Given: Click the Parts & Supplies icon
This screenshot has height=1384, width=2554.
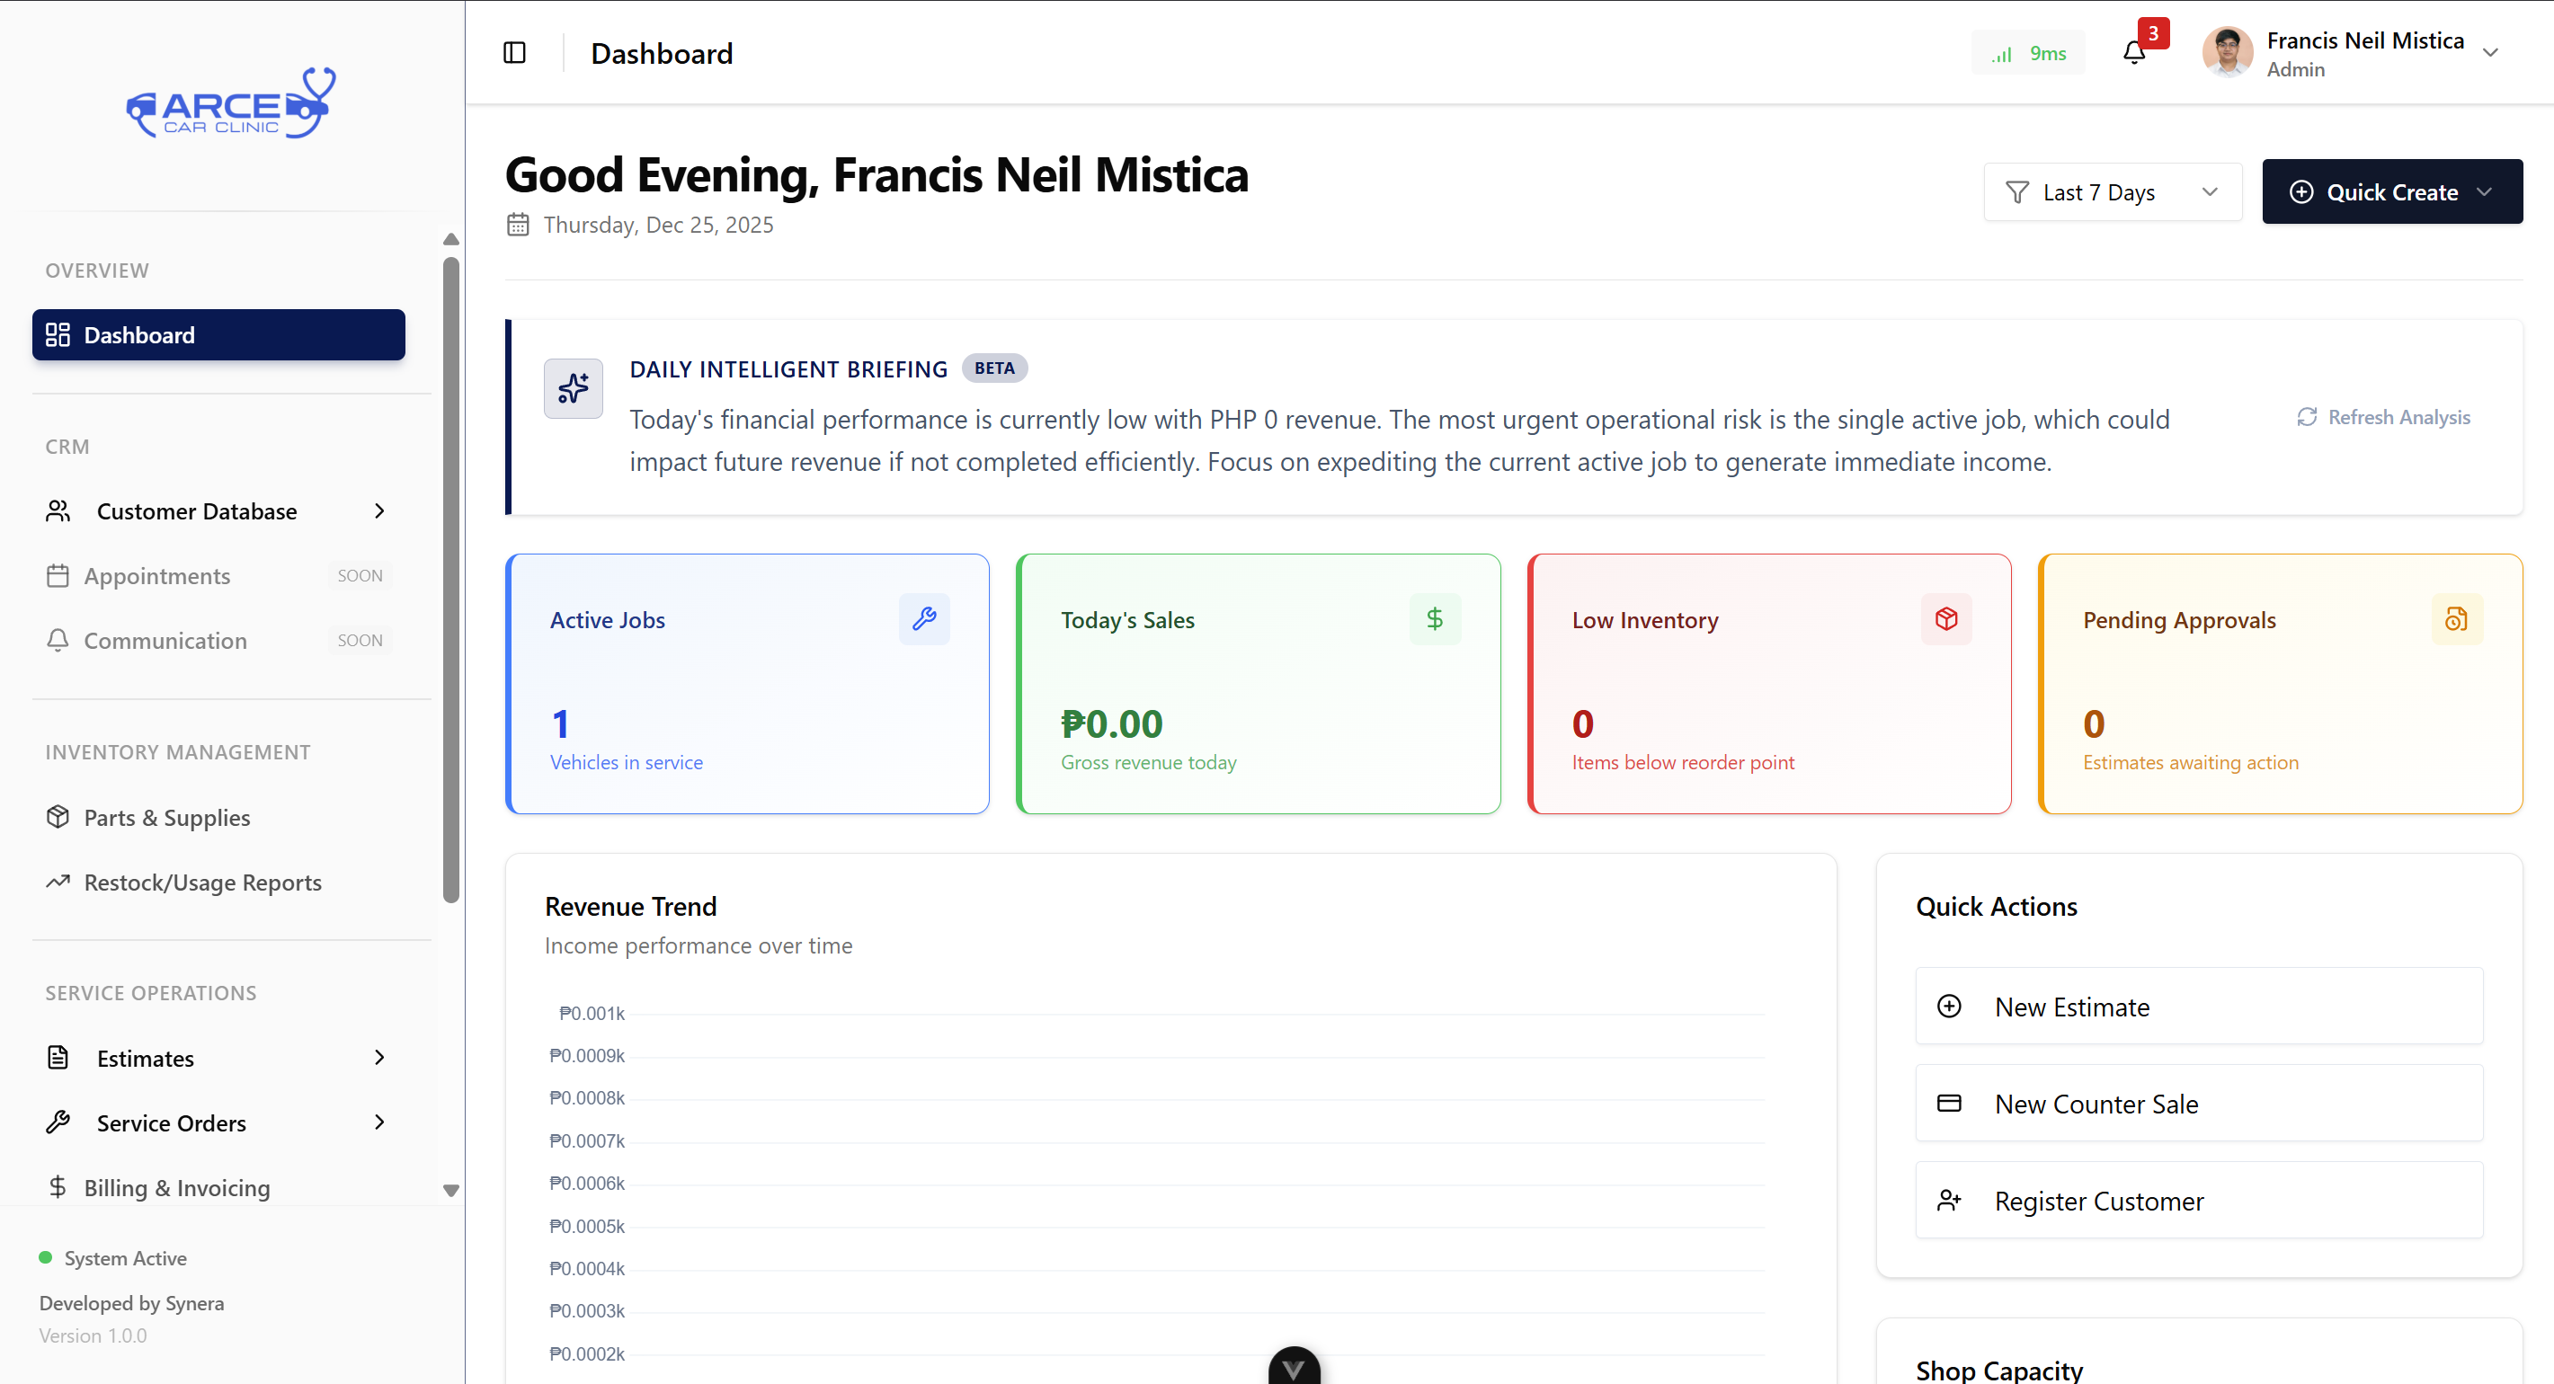Looking at the screenshot, I should pyautogui.click(x=58, y=817).
